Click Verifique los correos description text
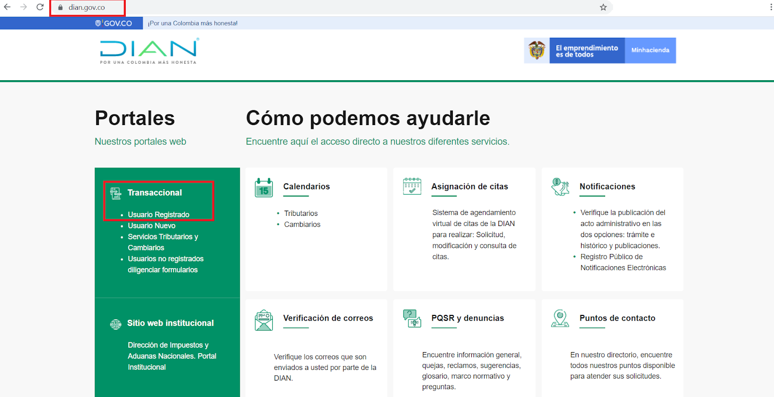This screenshot has width=774, height=397. [x=325, y=368]
